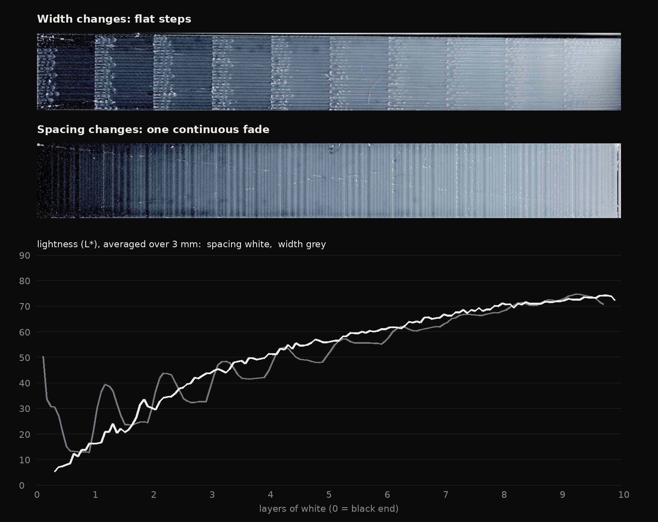
Task: Click the y-axis tick label 60
Action: coord(25,332)
